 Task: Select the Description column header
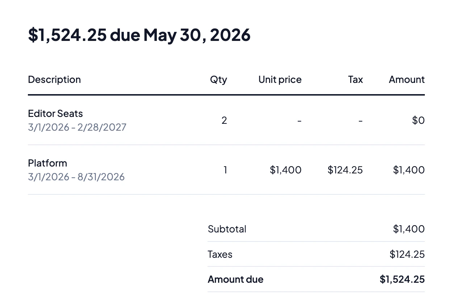click(54, 80)
